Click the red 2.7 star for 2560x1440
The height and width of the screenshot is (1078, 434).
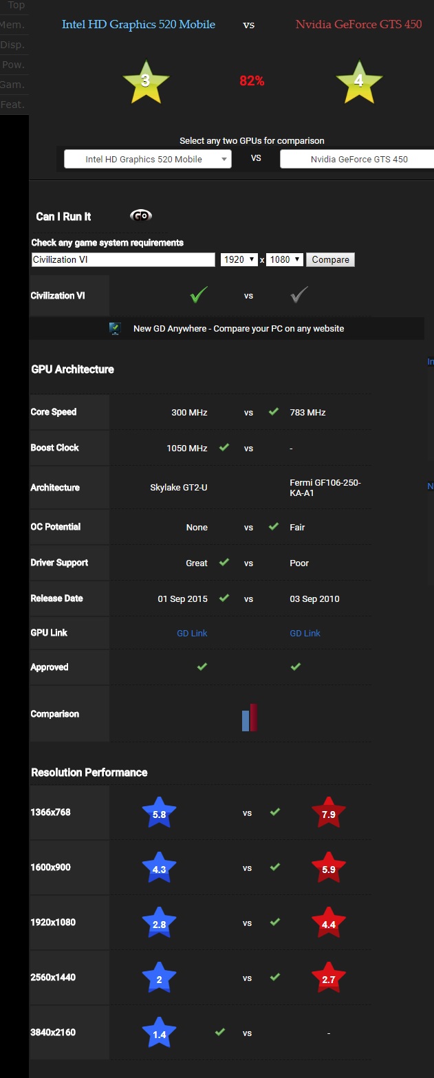pos(328,978)
